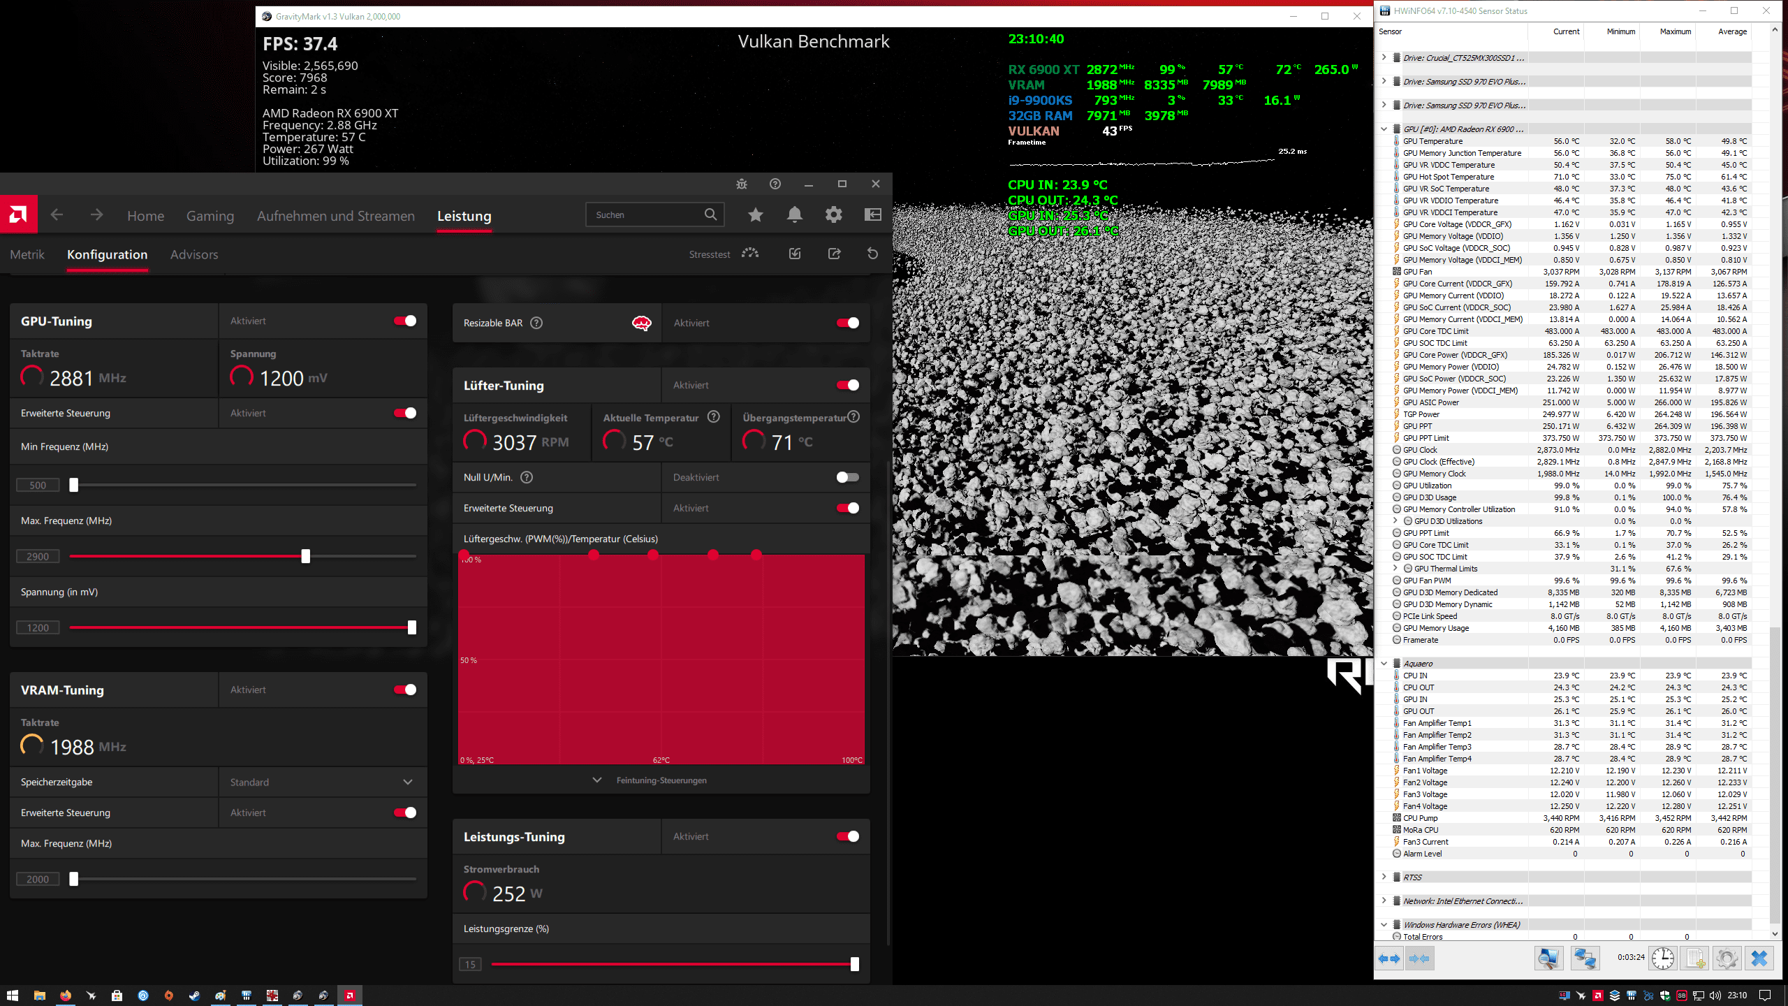Click the reset arrow icon in Konfiguration bar
Image resolution: width=1788 pixels, height=1006 pixels.
pos(872,254)
